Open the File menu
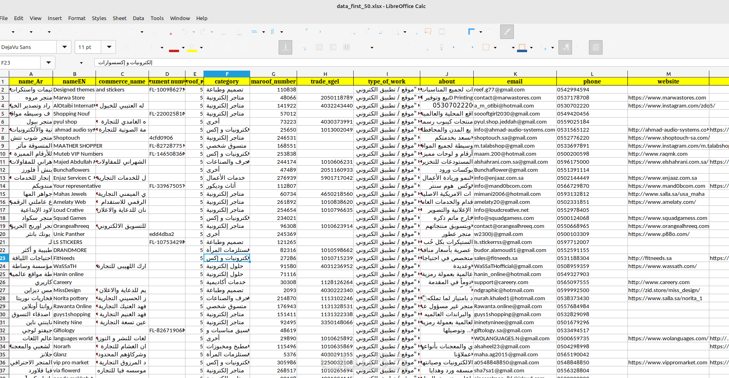729x378 pixels. pos(4,18)
